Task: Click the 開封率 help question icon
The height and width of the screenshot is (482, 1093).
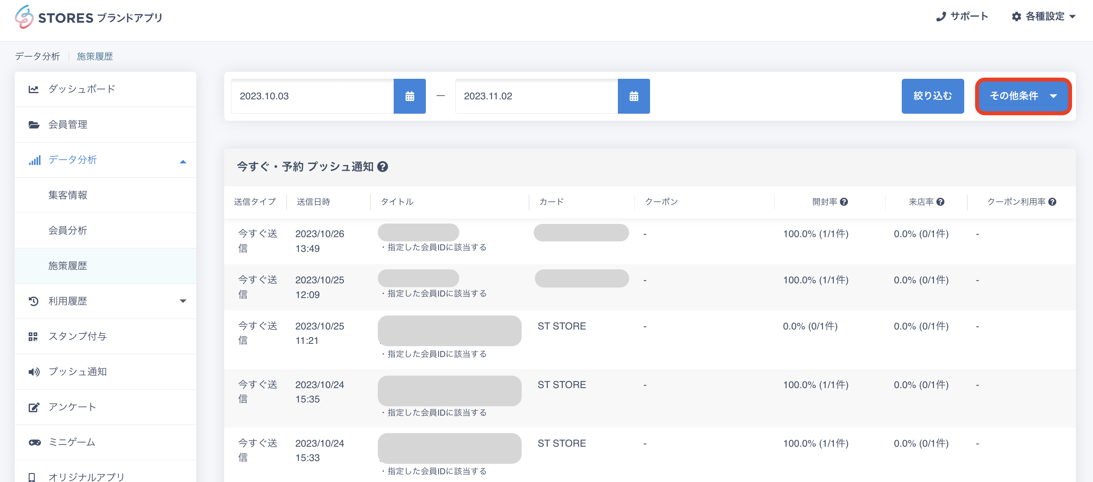Action: click(844, 202)
